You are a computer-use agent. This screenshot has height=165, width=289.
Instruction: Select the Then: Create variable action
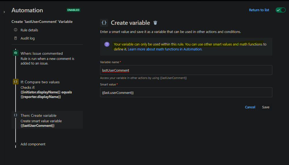[47, 120]
